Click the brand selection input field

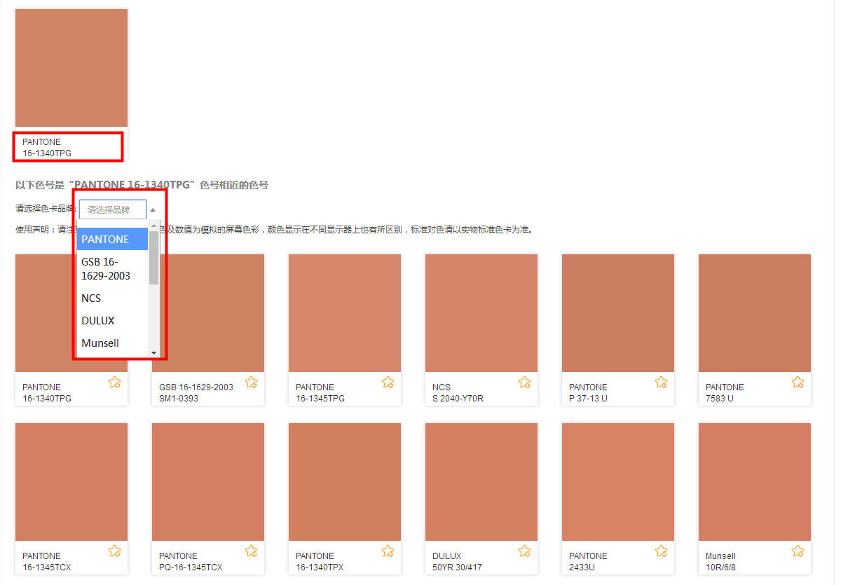112,209
